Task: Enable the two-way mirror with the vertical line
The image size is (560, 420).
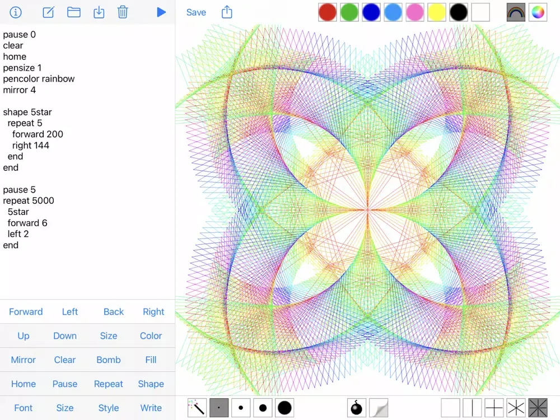Action: coord(472,408)
